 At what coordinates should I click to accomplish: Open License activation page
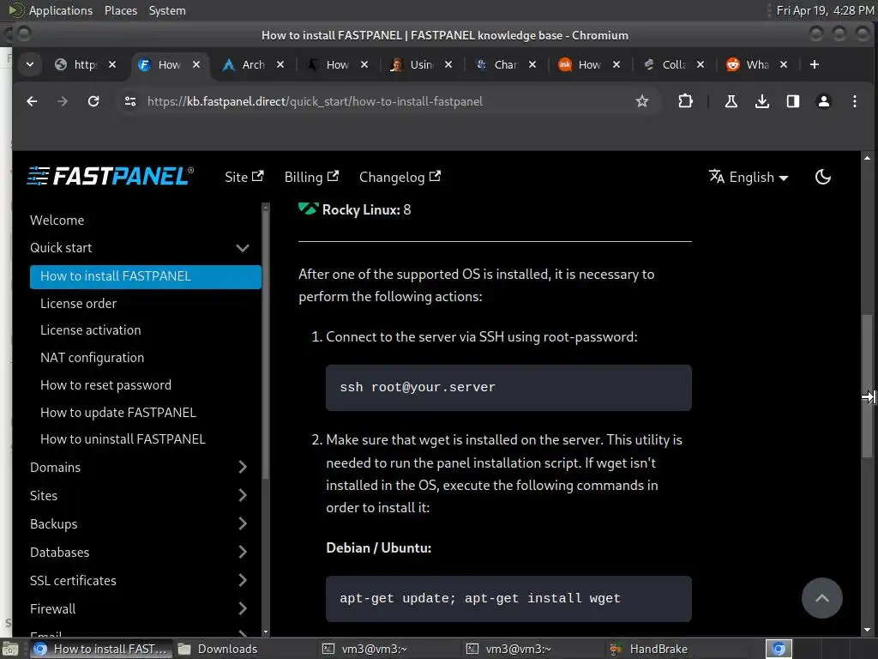pyautogui.click(x=91, y=330)
